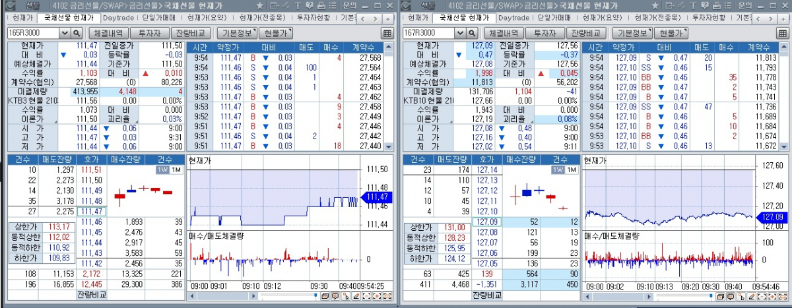Add new tab with plus in left window
792x308 pixels.
point(388,18)
